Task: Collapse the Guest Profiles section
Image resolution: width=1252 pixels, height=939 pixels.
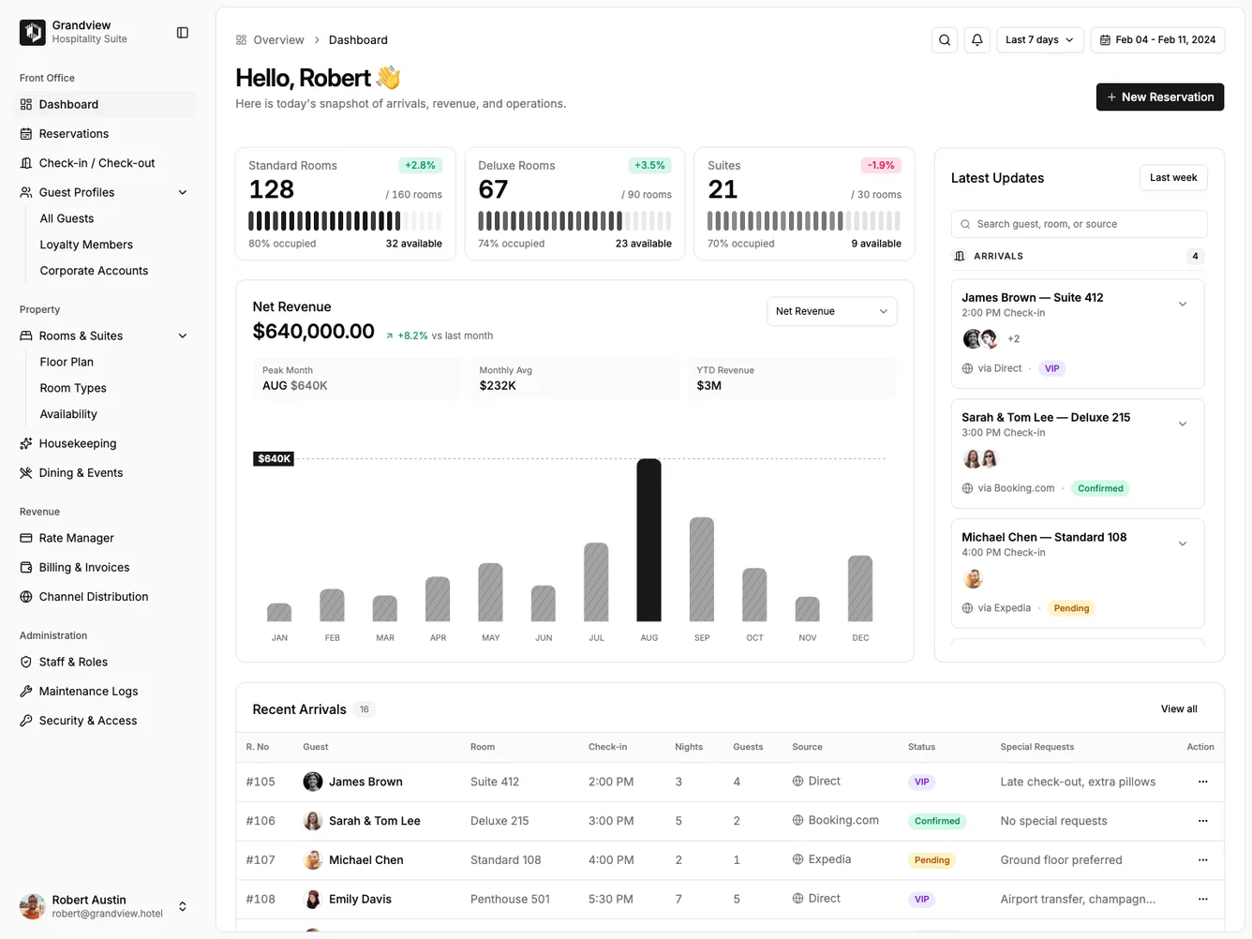Action: [183, 192]
